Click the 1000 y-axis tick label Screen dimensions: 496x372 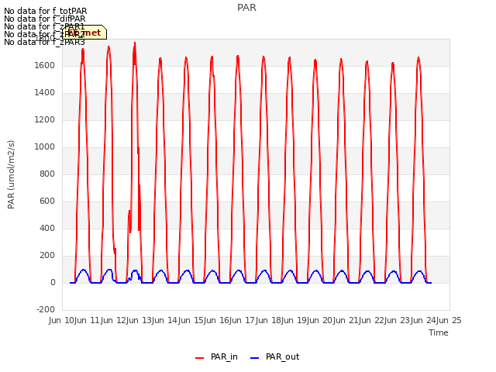point(45,146)
